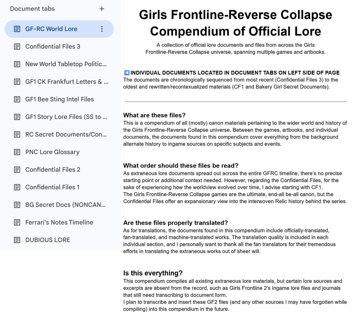
Task: Select the Confidential Files 1 tab
Action: click(59, 187)
